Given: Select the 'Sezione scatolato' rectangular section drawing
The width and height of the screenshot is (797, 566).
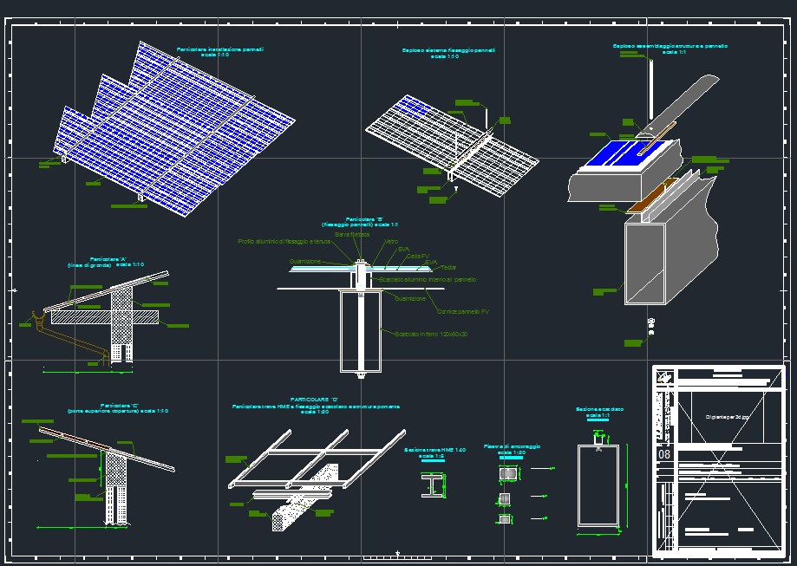Looking at the screenshot, I should 598,485.
